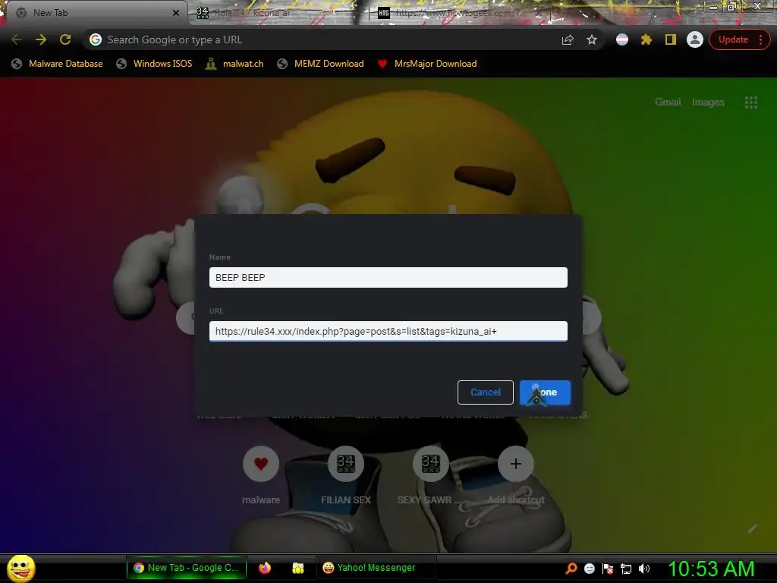Viewport: 777px width, 583px height.
Task: Click the share page icon in address bar
Action: [568, 39]
